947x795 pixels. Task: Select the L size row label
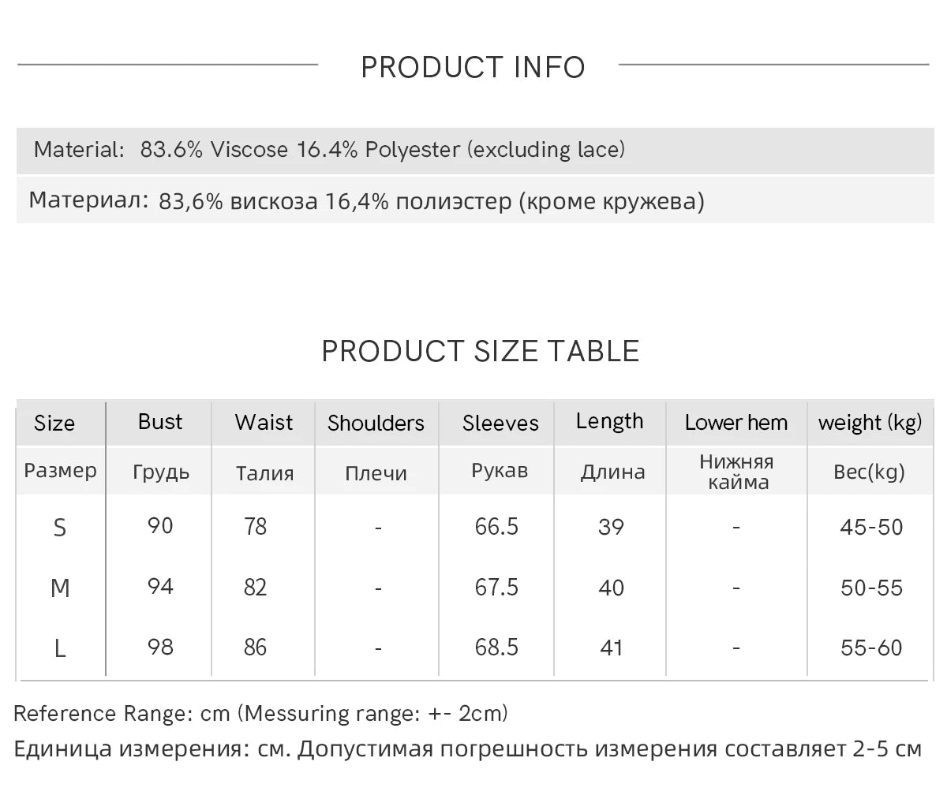click(x=60, y=648)
